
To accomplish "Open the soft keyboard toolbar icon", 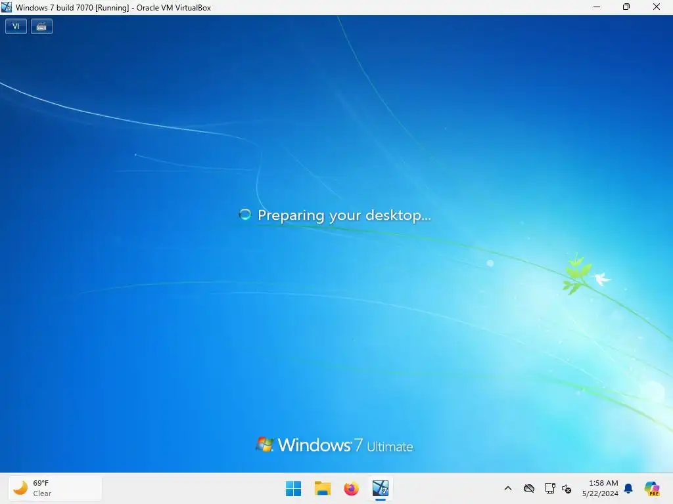I will point(41,26).
